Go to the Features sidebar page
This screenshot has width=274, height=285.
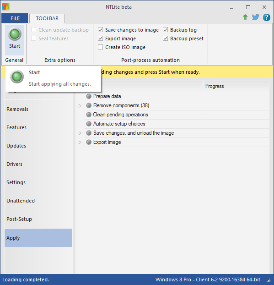pos(38,127)
